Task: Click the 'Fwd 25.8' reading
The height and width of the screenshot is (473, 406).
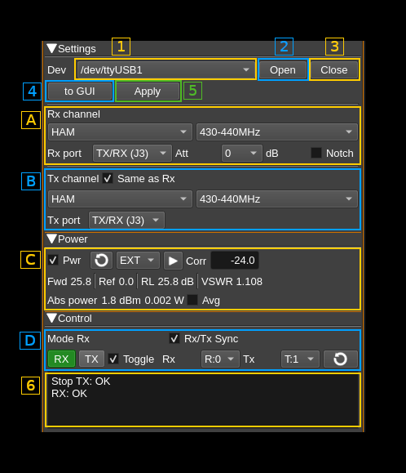Action: (69, 282)
